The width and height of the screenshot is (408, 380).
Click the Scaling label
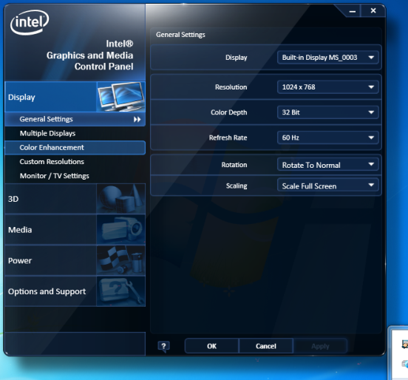(237, 186)
